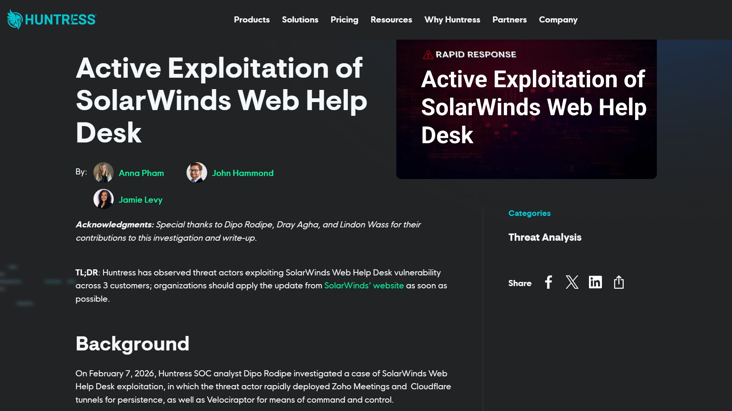Screen dimensions: 732x411
Task: Click the Rapid Response banner image
Action: (526, 109)
